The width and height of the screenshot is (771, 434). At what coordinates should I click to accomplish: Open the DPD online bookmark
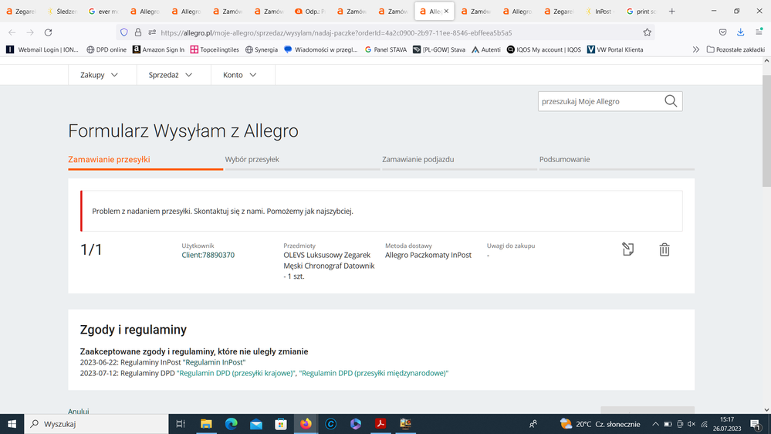107,49
